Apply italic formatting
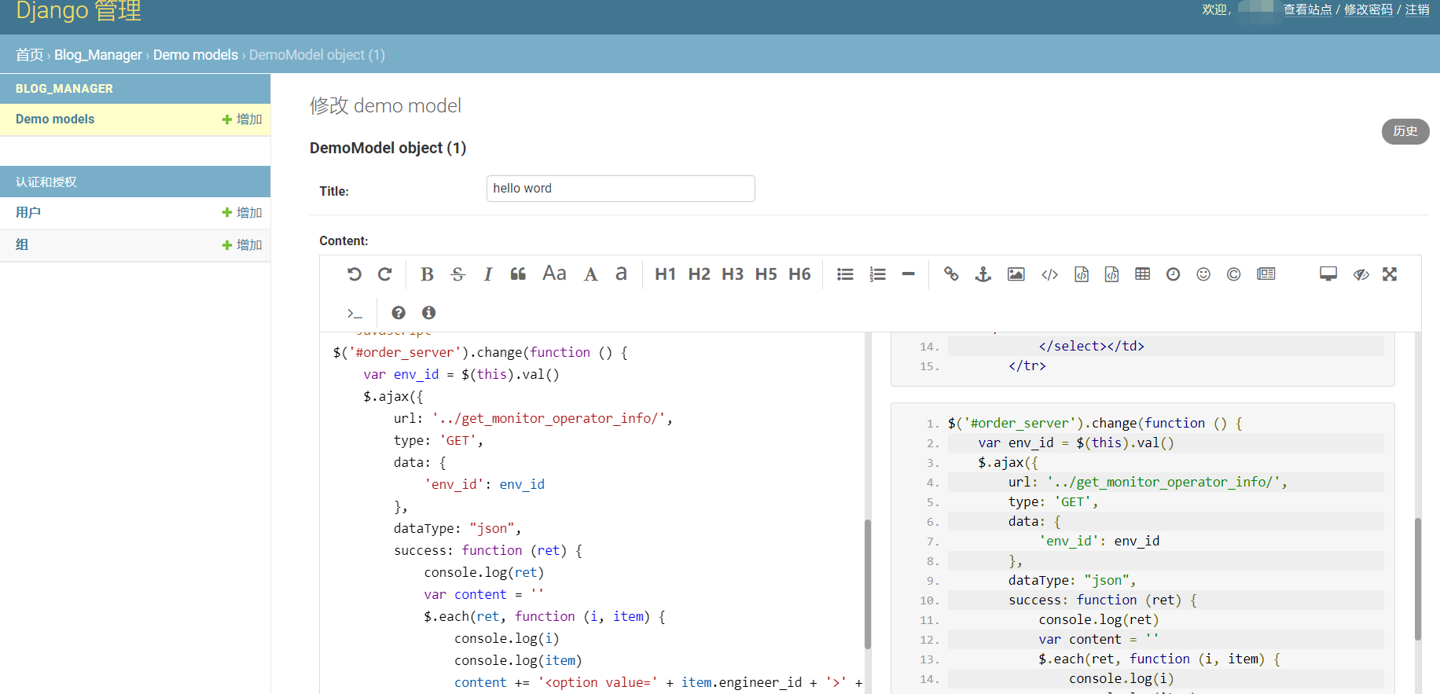 pos(487,274)
